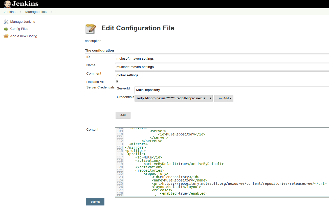The width and height of the screenshot is (329, 207).
Task: Open the key Add credentials dropdown button
Action: coord(224,98)
